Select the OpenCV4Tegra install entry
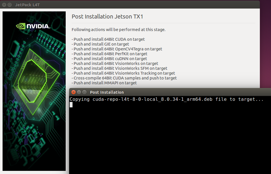Image resolution: width=271 pixels, height=174 pixels. click(117, 49)
